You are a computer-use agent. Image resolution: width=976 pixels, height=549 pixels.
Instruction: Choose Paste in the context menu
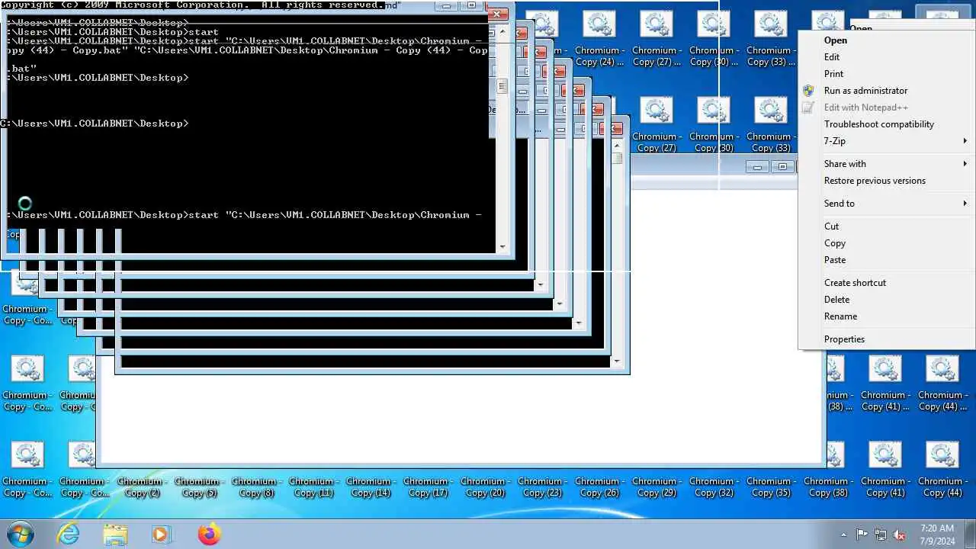886,260
